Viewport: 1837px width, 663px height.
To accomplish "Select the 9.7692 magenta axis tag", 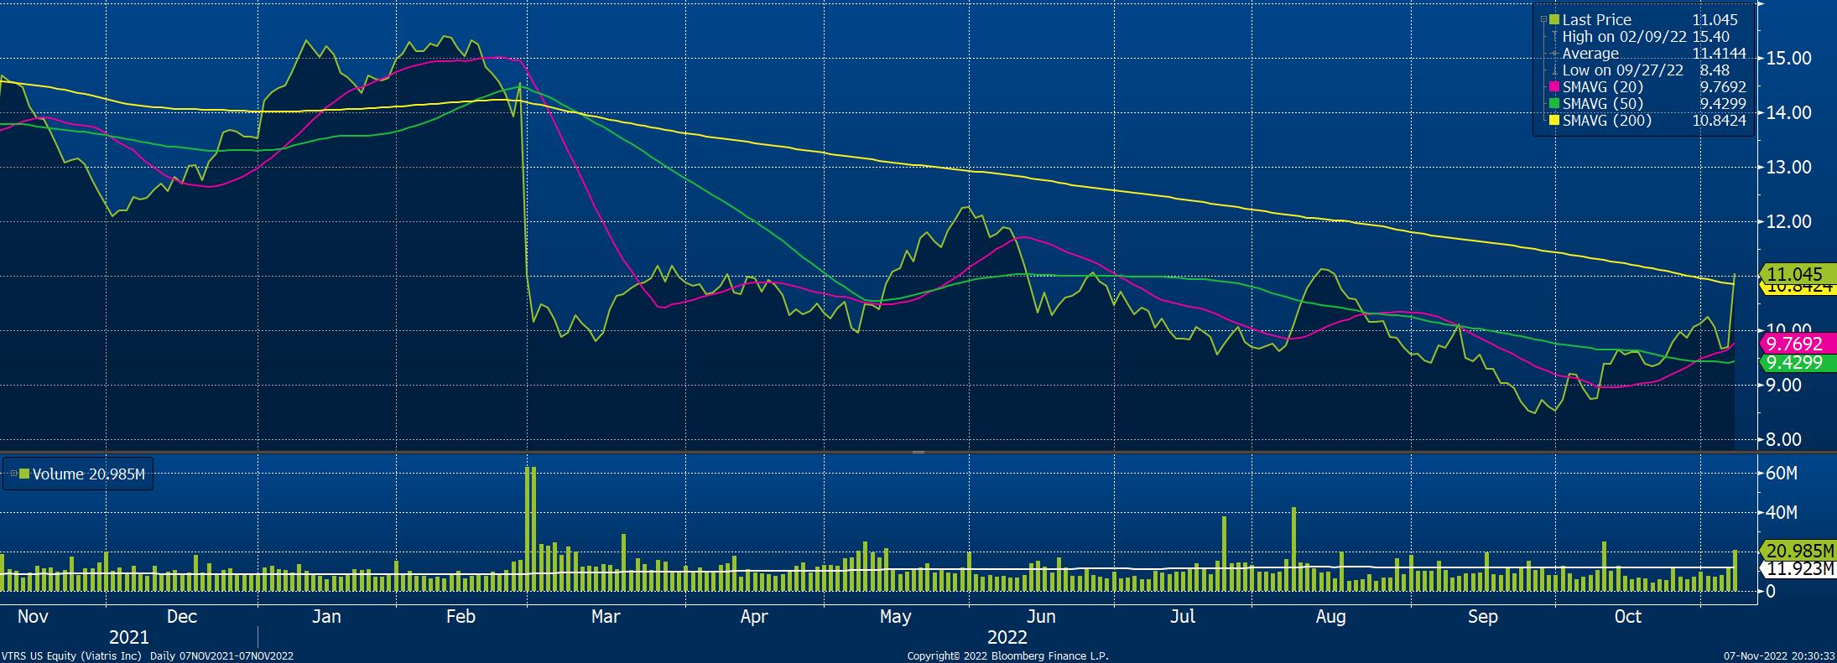I will (1798, 344).
